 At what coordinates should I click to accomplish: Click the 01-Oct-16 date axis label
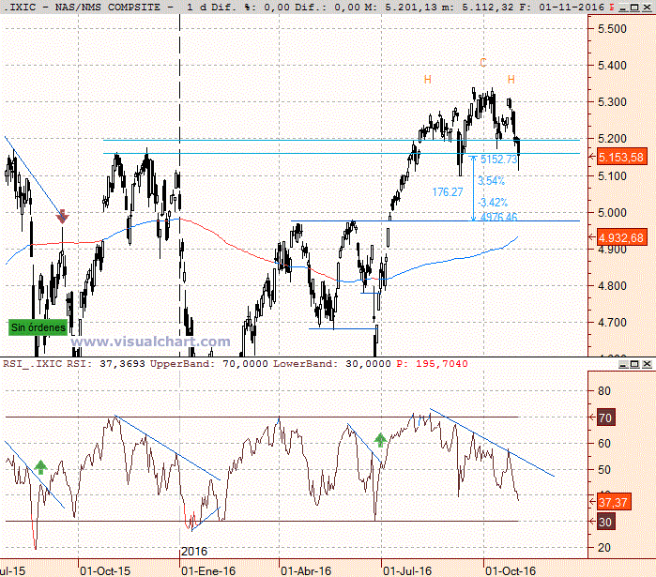click(x=511, y=570)
